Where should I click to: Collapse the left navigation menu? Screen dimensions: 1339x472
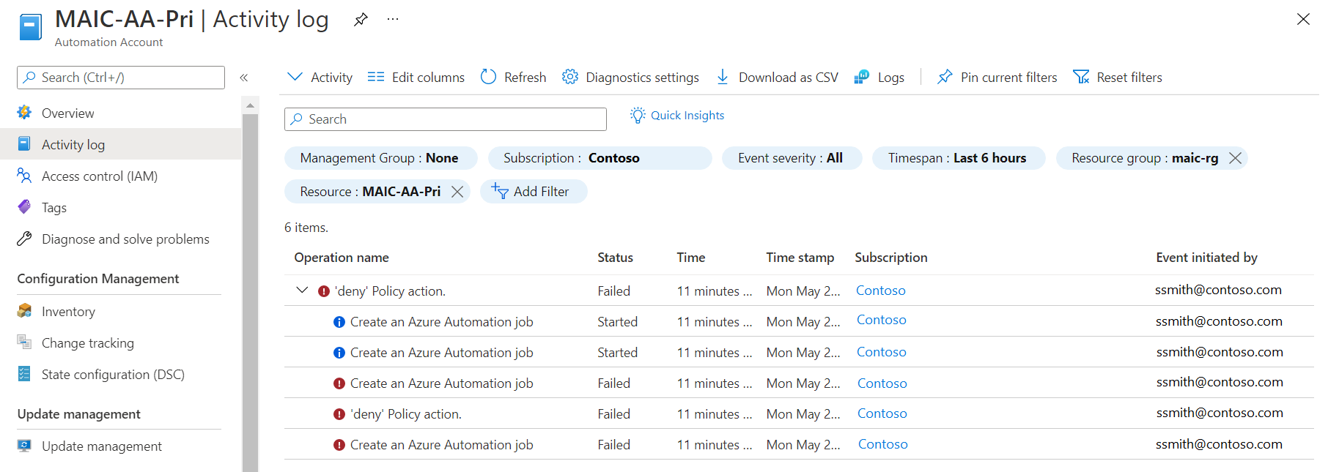point(244,78)
